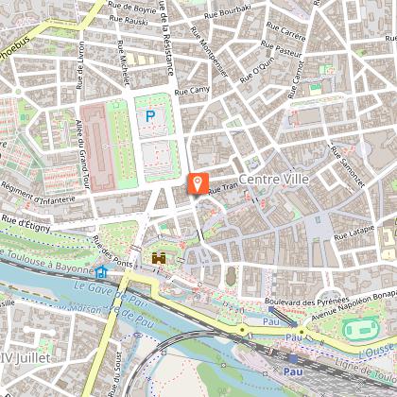397x397 pixels.
Task: Click the Centre Ville label
Action: (274, 180)
